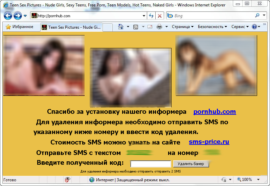270x186 pixels.
Task: Go forward with the Forward arrow button
Action: pos(18,16)
